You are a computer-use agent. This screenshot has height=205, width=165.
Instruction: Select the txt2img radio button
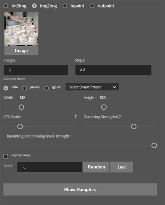coord(6,6)
